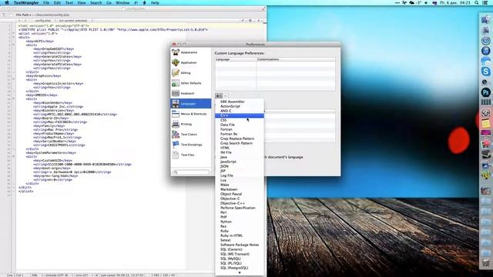The width and height of the screenshot is (493, 277).
Task: Open the Menus & Shortcuts preferences pane
Action: tap(190, 114)
